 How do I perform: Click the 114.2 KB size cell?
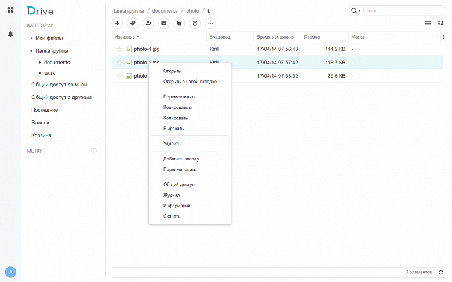336,49
